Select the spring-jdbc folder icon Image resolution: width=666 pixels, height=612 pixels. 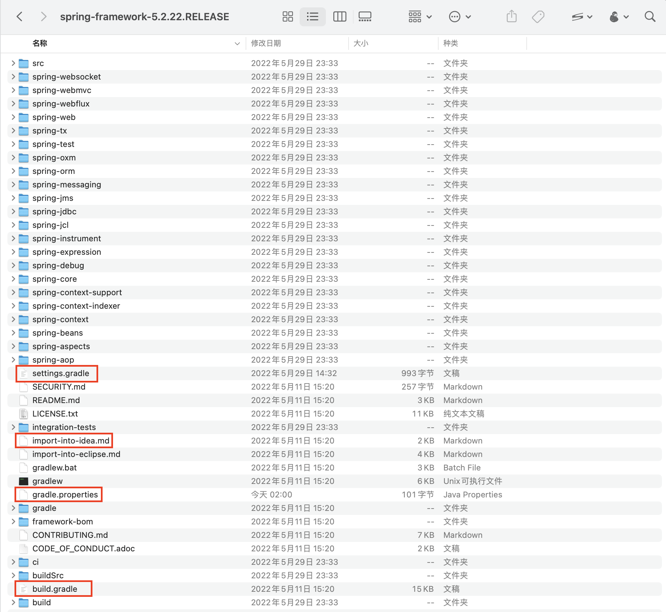coord(23,212)
